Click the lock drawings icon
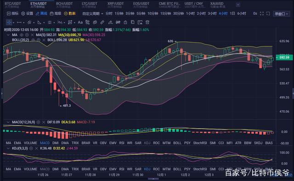Screen dimensions: 294x181 pos(125,22)
